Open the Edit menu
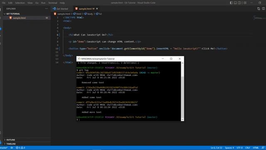The width and height of the screenshot is (266, 150). 10,3
